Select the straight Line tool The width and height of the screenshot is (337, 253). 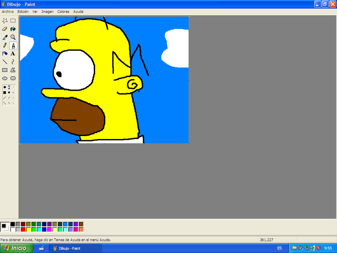coord(5,62)
